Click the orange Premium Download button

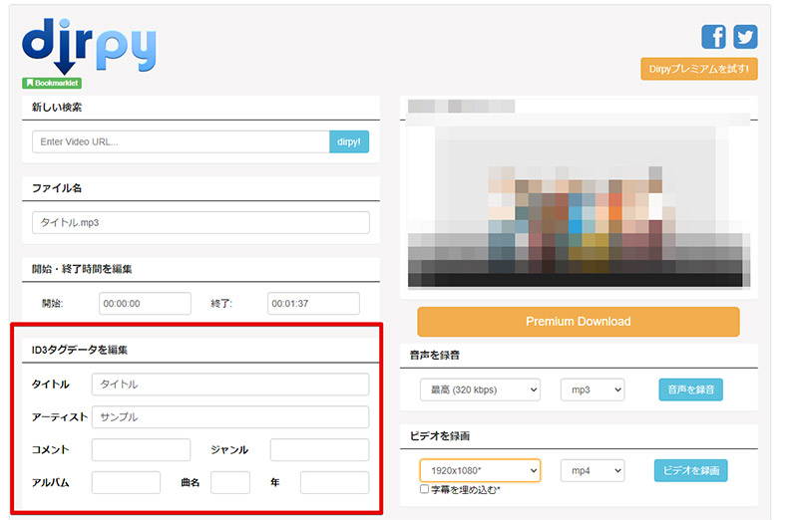579,321
